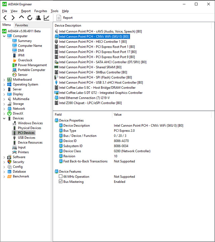The width and height of the screenshot is (215, 242).
Task: Select the Sensor gauge icon
Action: (14, 75)
